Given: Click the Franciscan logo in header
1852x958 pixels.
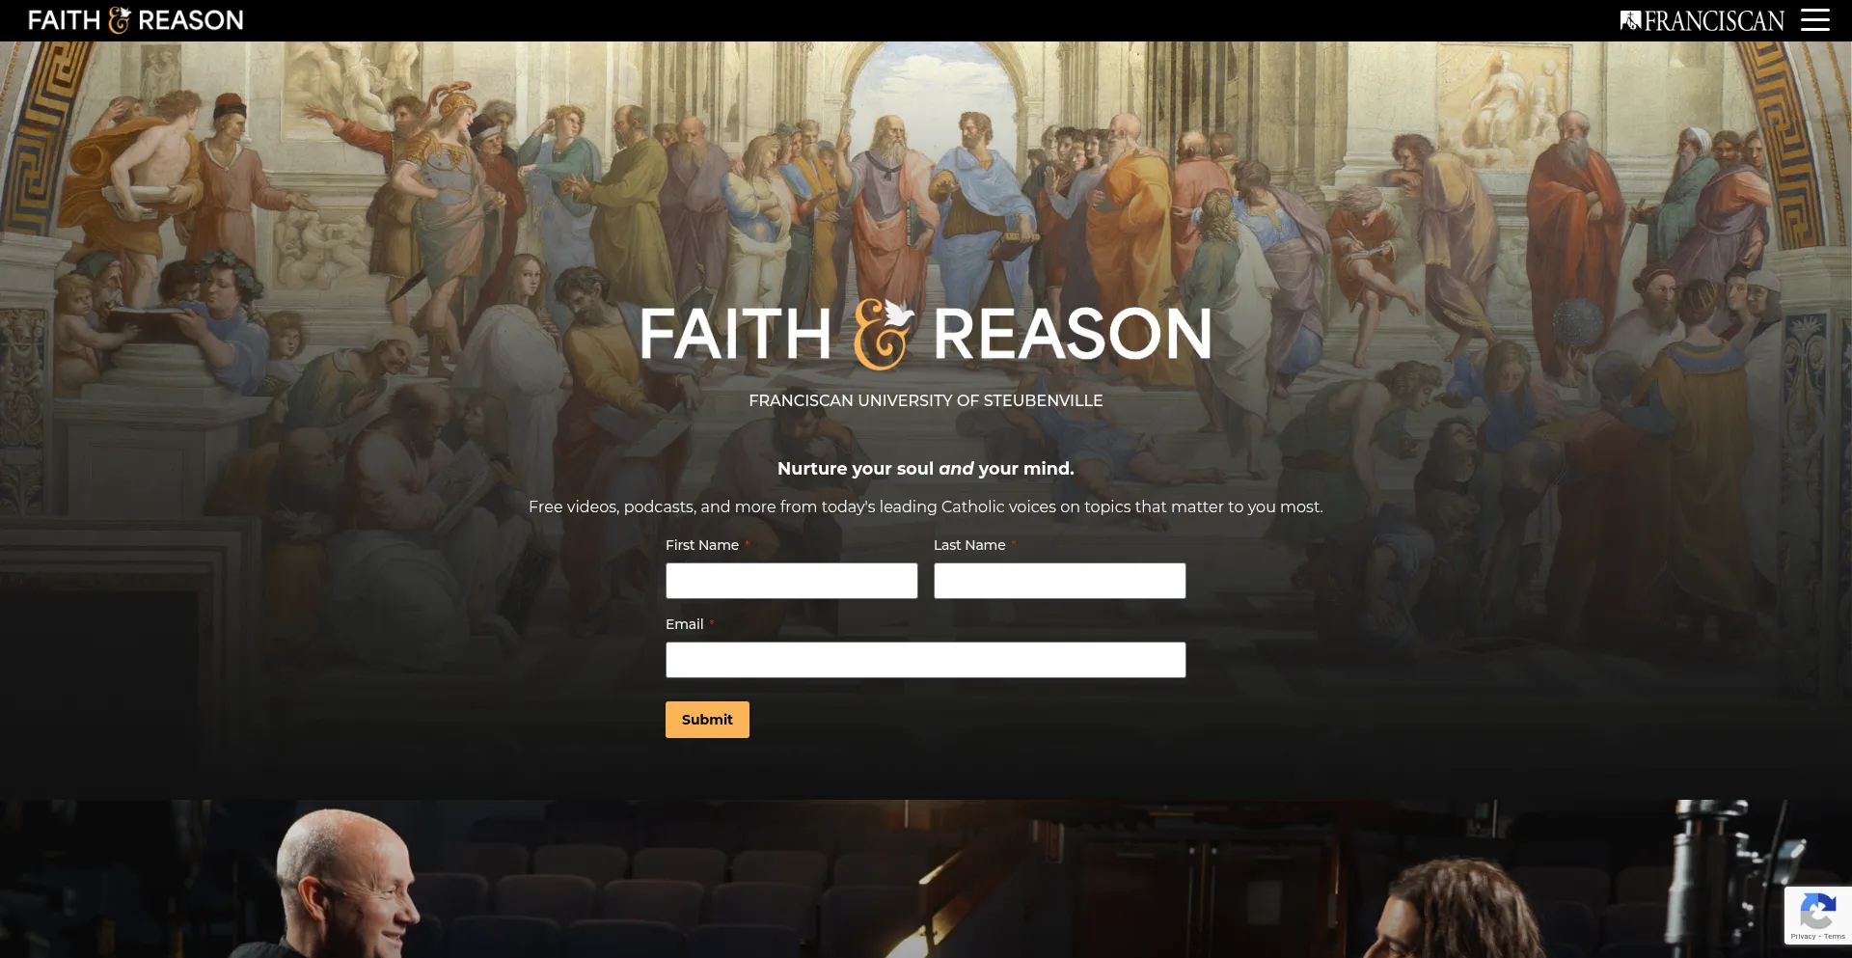Looking at the screenshot, I should point(1702,20).
